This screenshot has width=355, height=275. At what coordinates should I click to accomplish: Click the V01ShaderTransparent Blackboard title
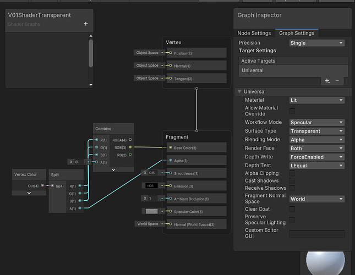(x=40, y=15)
